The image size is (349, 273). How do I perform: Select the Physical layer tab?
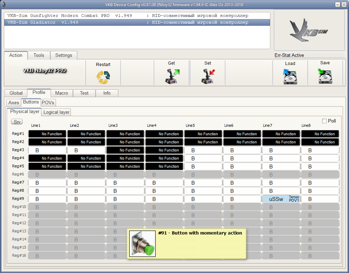(24, 111)
